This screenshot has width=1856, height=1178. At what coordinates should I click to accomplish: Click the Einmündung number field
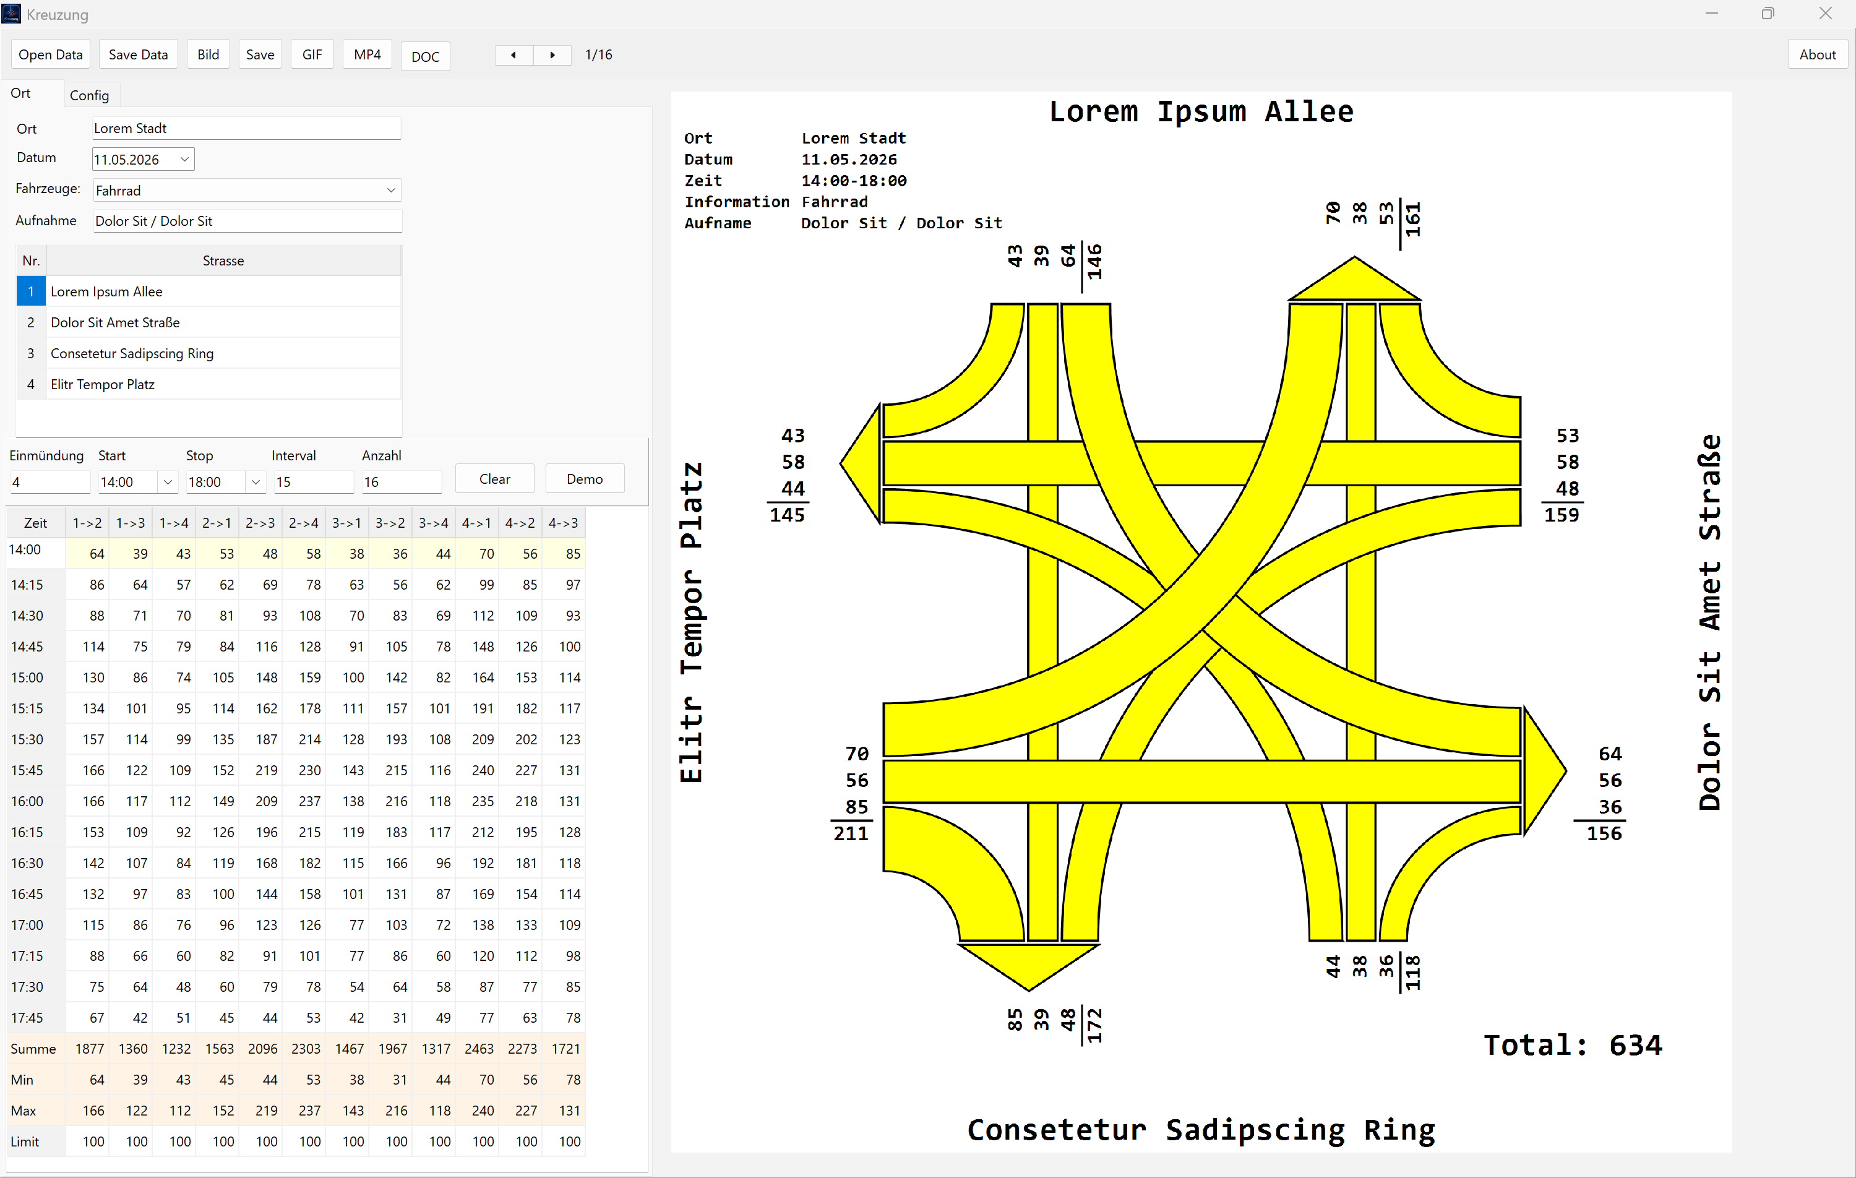click(x=50, y=482)
